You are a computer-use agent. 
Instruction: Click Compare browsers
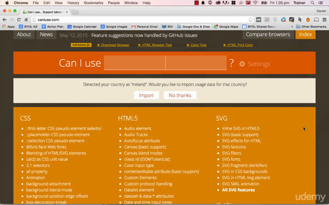coord(268,35)
